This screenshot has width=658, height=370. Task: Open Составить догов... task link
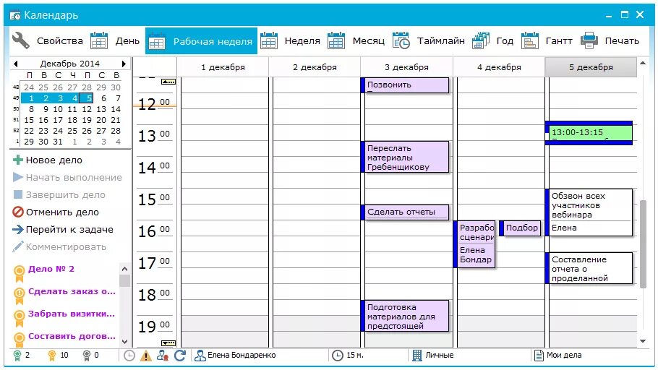(72, 336)
